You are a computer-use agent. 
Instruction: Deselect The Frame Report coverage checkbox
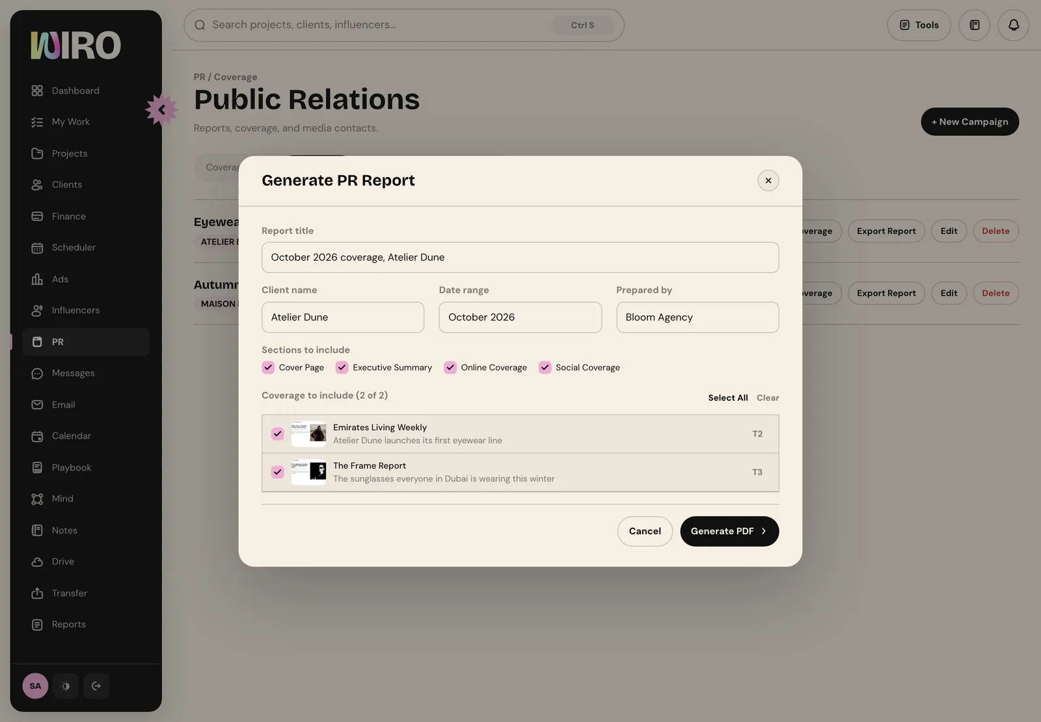278,472
